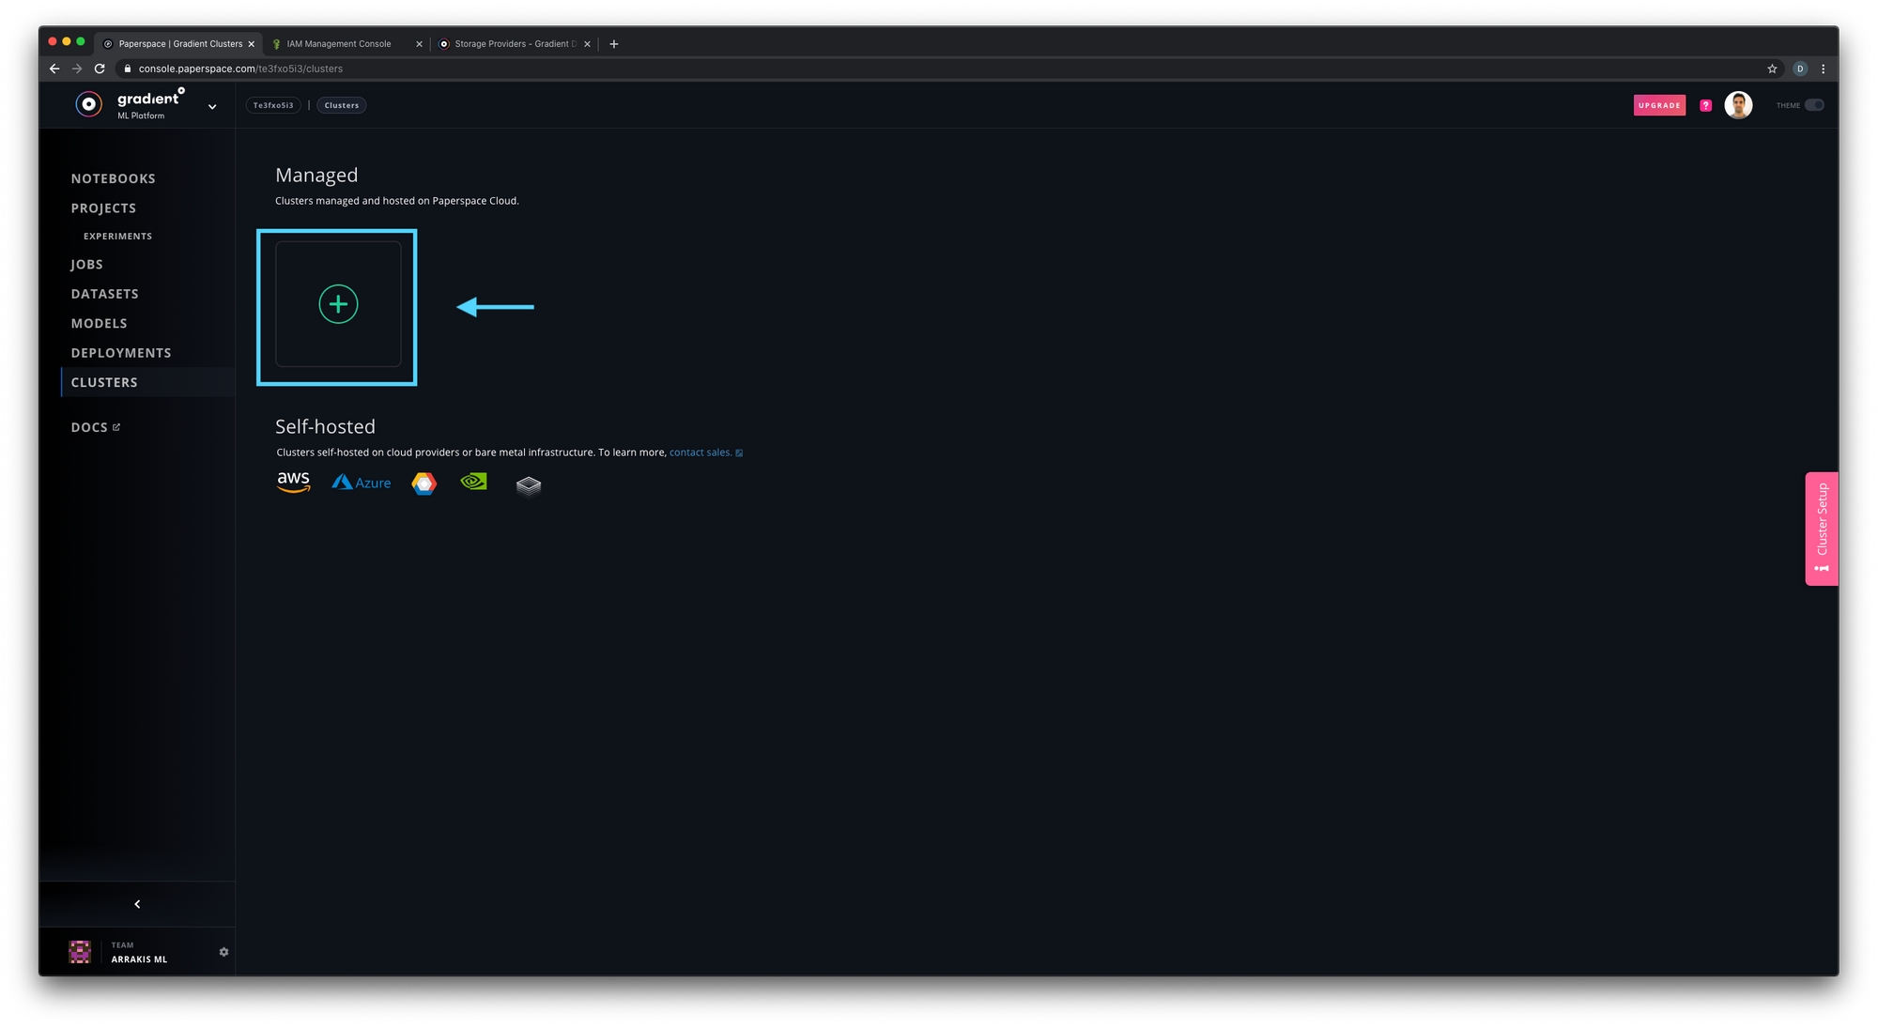Image resolution: width=1878 pixels, height=1028 pixels.
Task: Click the AWS provider logo
Action: [293, 483]
